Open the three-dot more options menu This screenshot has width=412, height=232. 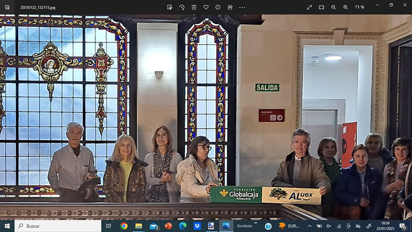tap(242, 7)
